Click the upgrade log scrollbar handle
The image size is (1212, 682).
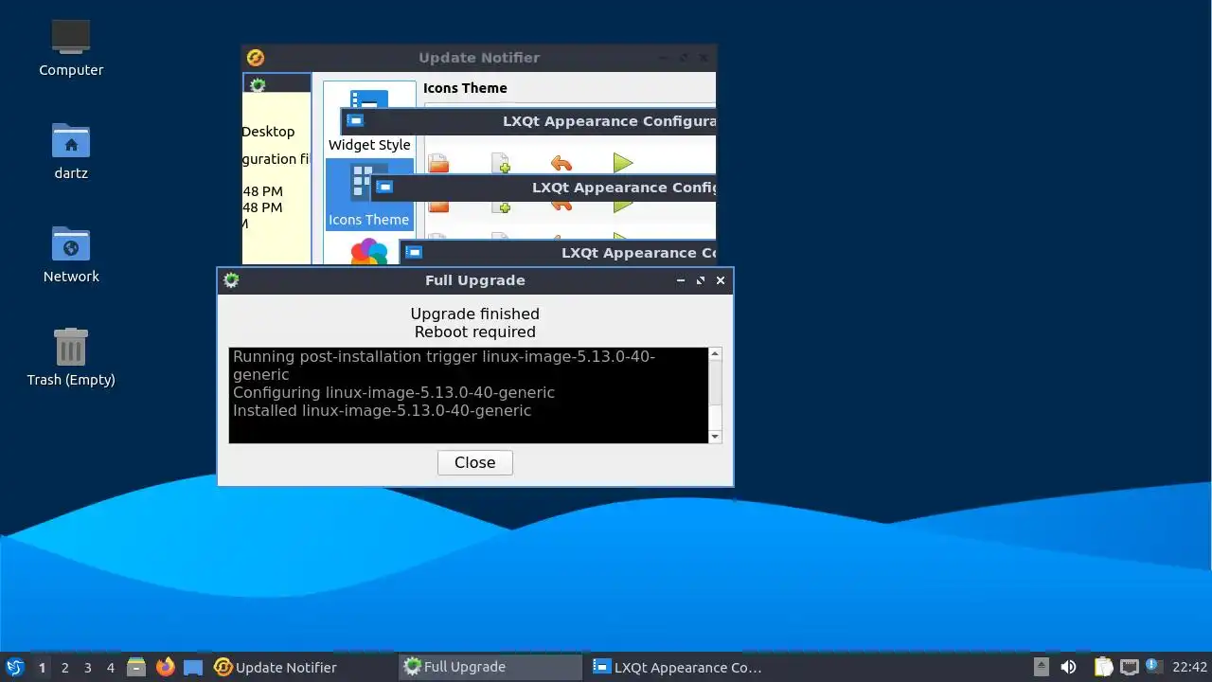tap(715, 381)
